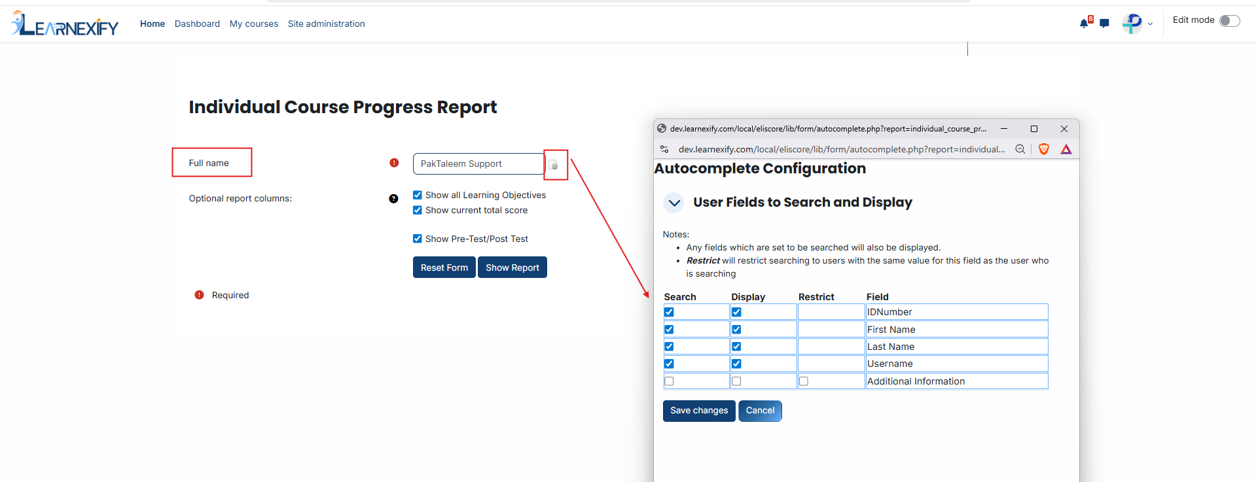Open the My courses menu item
1256x482 pixels.
(254, 24)
